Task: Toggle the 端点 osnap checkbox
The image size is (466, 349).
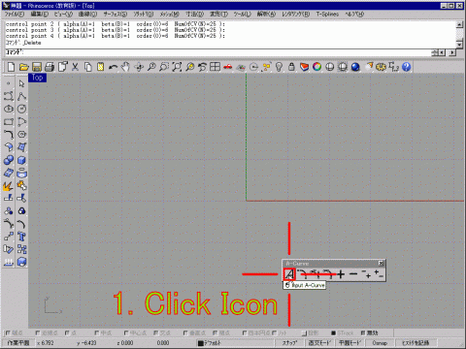Action: (x=8, y=333)
